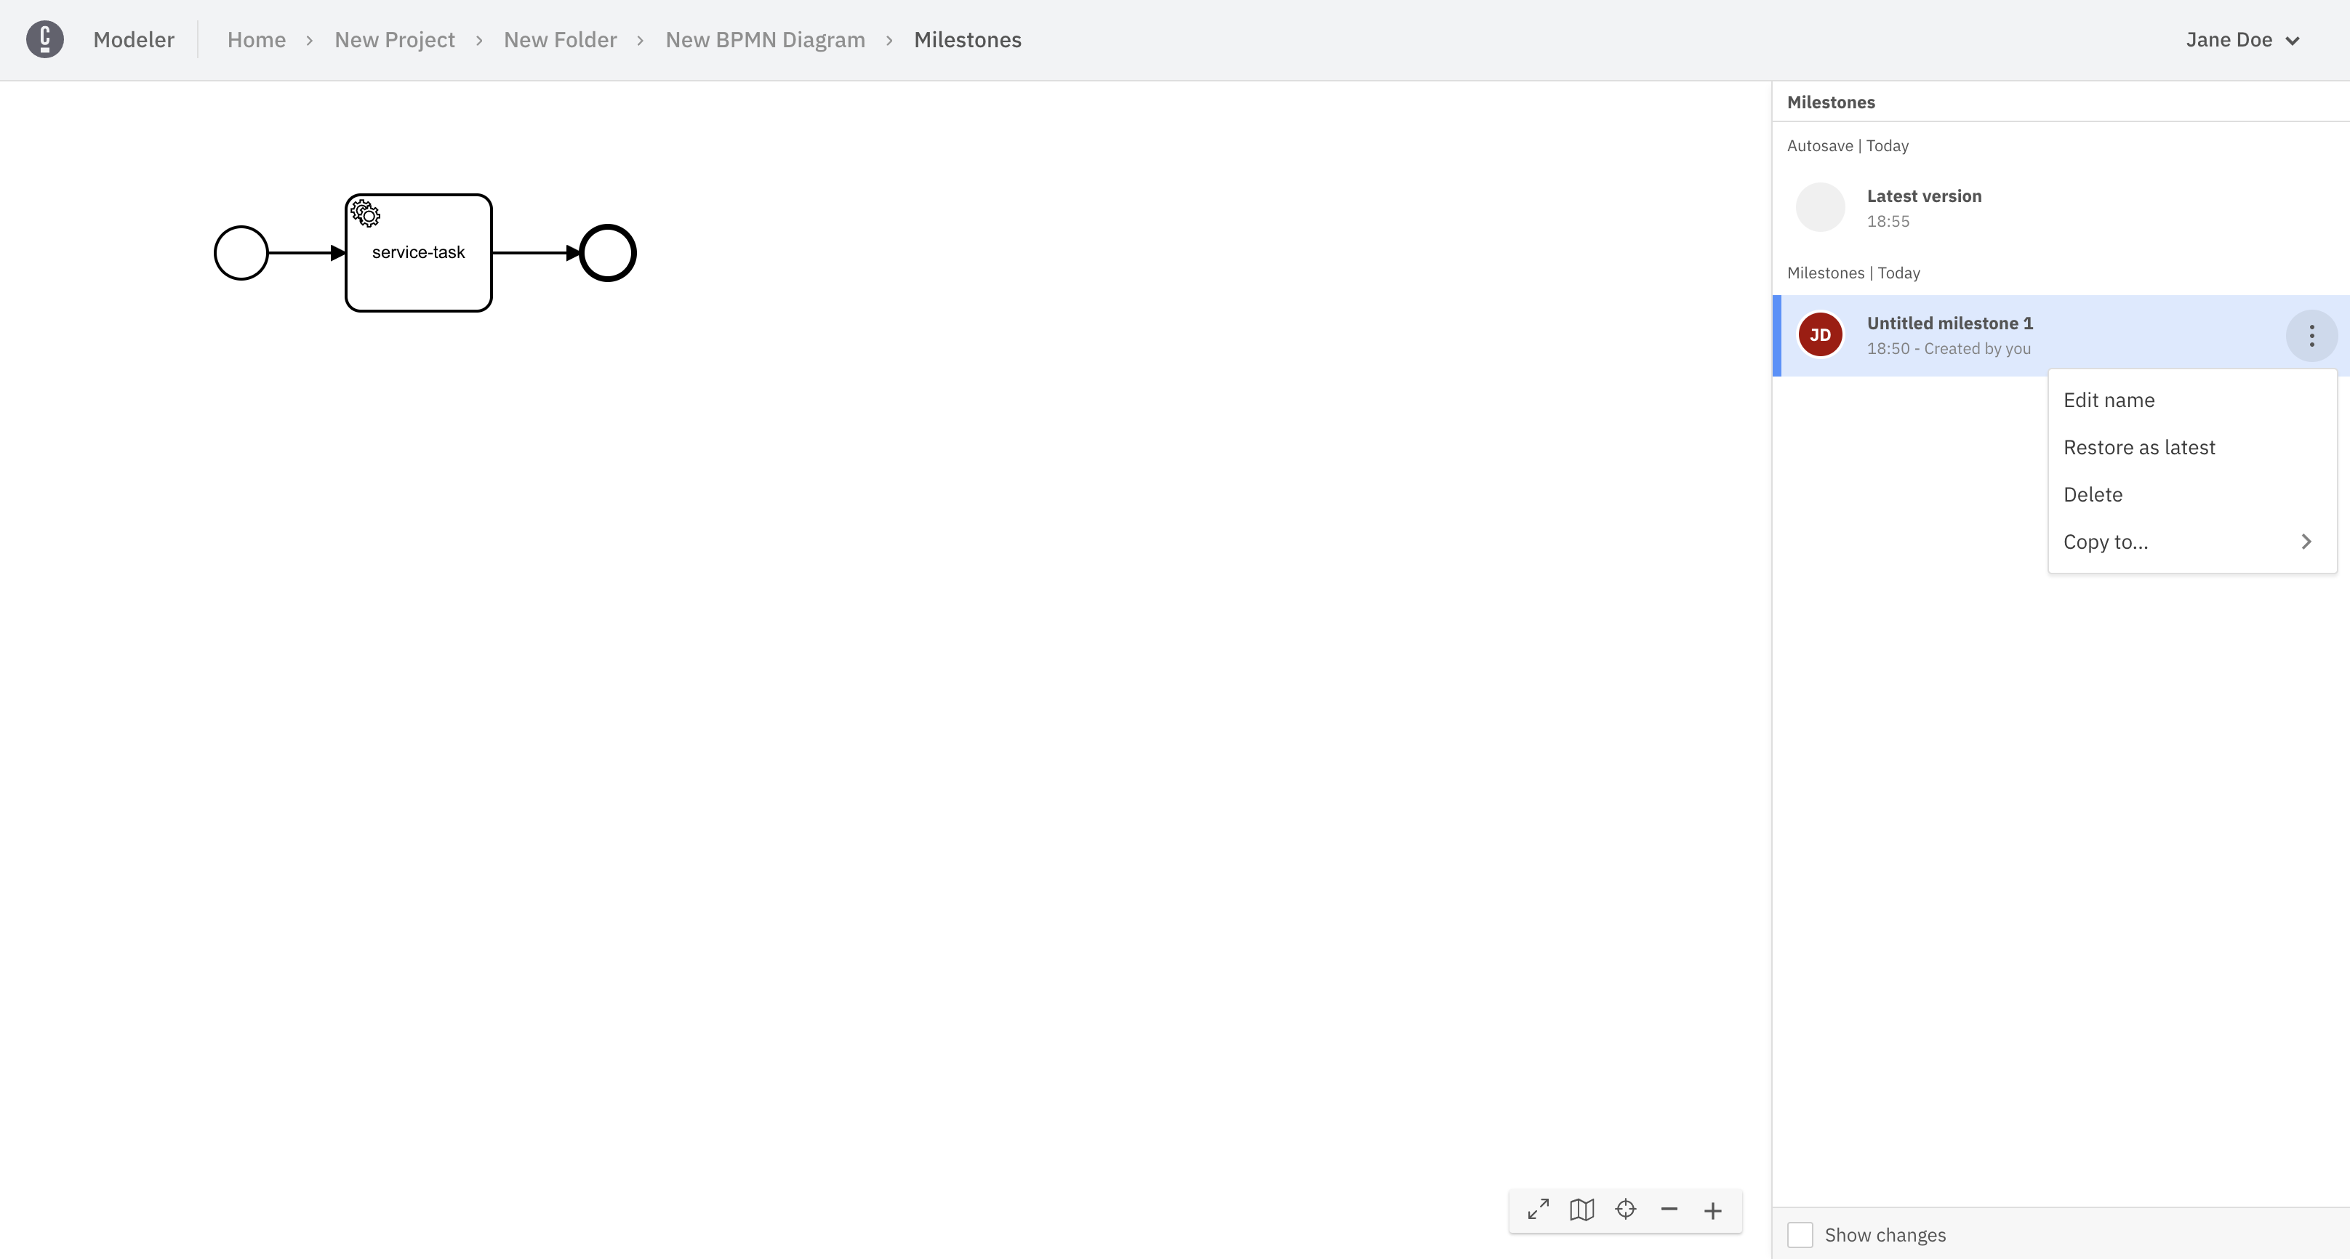The height and width of the screenshot is (1259, 2350).
Task: Click the zoom out icon
Action: pos(1669,1211)
